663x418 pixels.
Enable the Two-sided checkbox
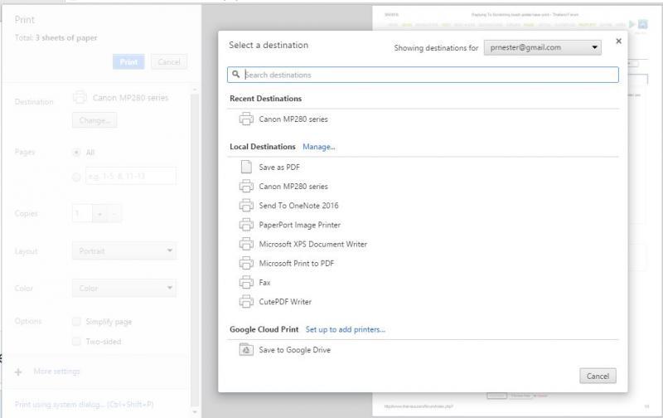(76, 342)
